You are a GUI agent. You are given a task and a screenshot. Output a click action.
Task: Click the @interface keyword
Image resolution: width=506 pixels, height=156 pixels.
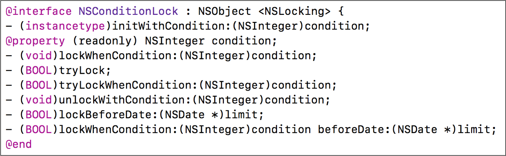(38, 11)
